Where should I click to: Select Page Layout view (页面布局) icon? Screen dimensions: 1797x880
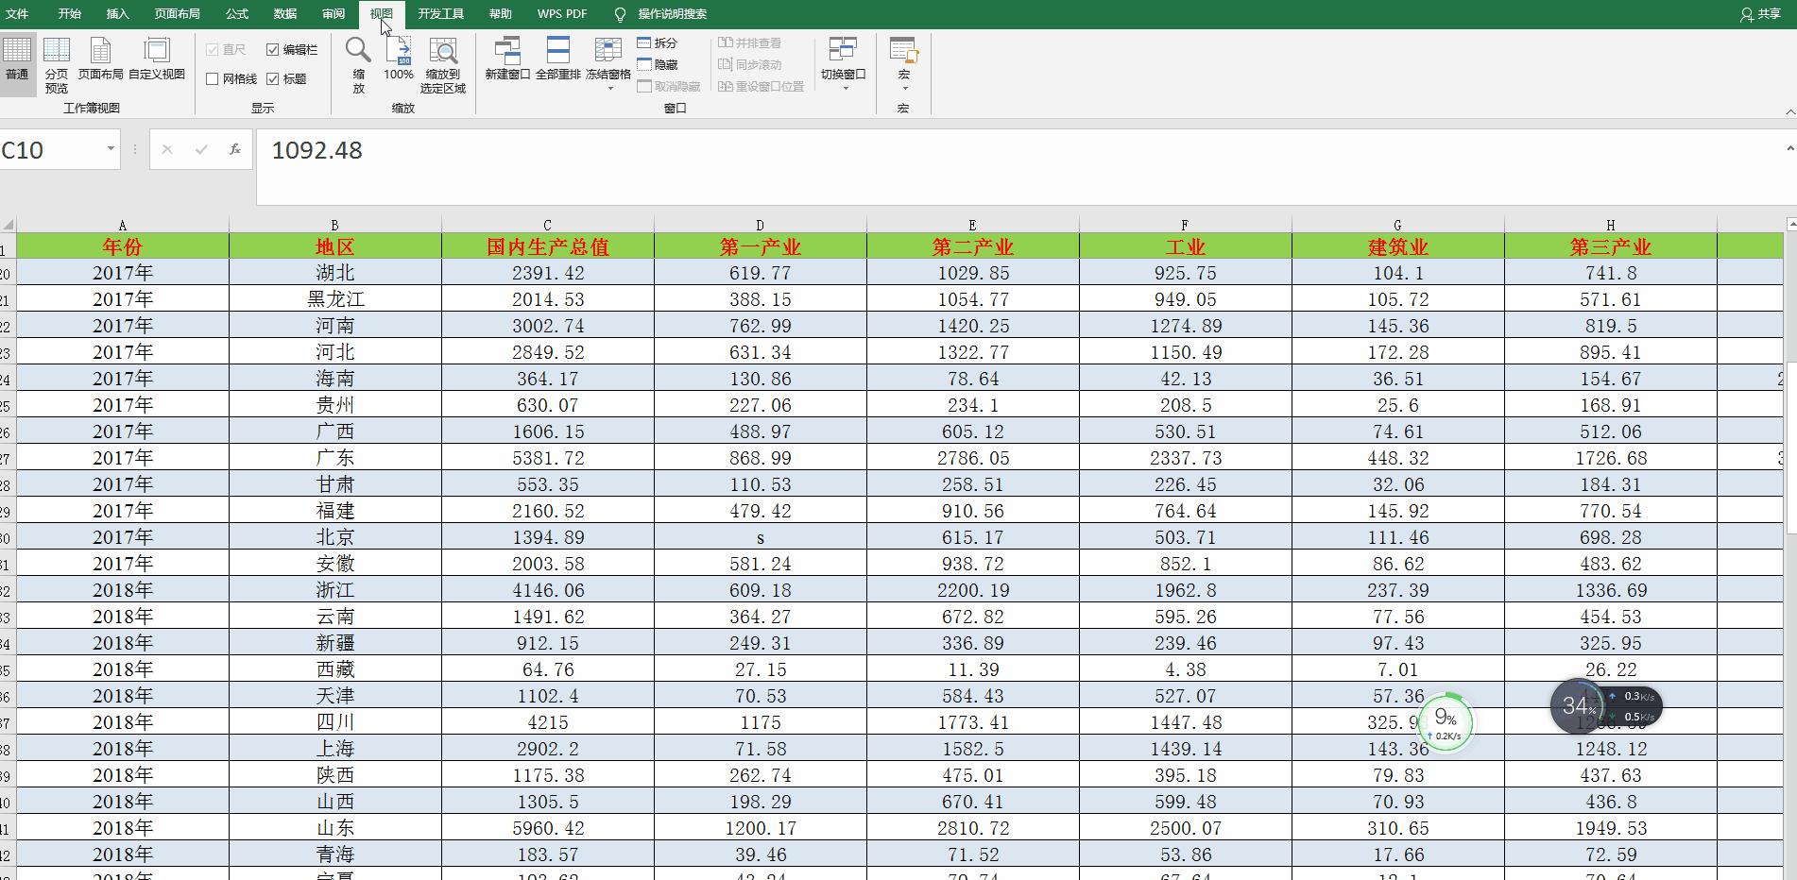click(x=100, y=59)
